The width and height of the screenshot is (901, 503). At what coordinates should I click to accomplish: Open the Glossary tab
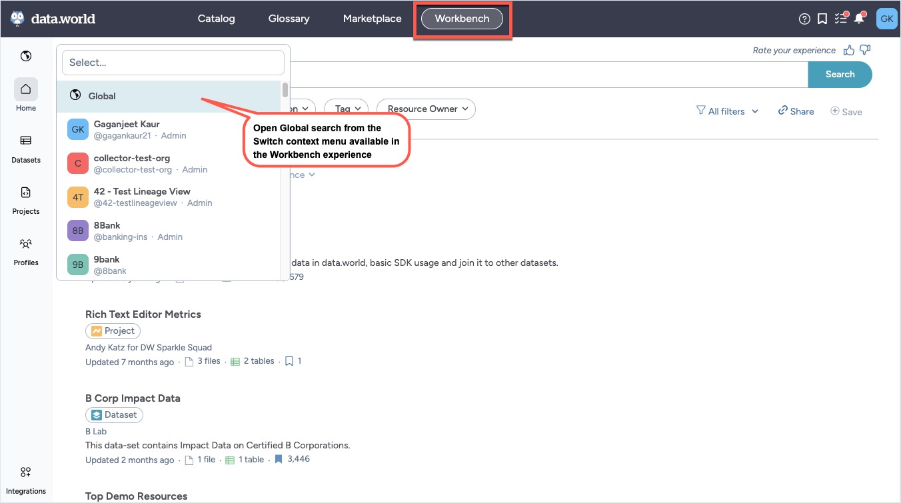289,19
